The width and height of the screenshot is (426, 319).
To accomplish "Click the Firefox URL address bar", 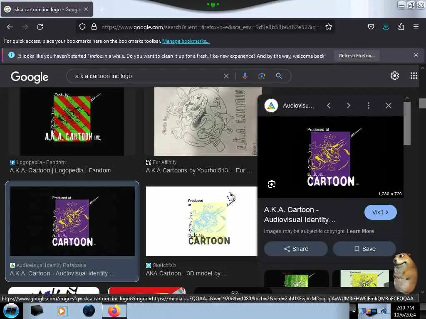I will [210, 27].
